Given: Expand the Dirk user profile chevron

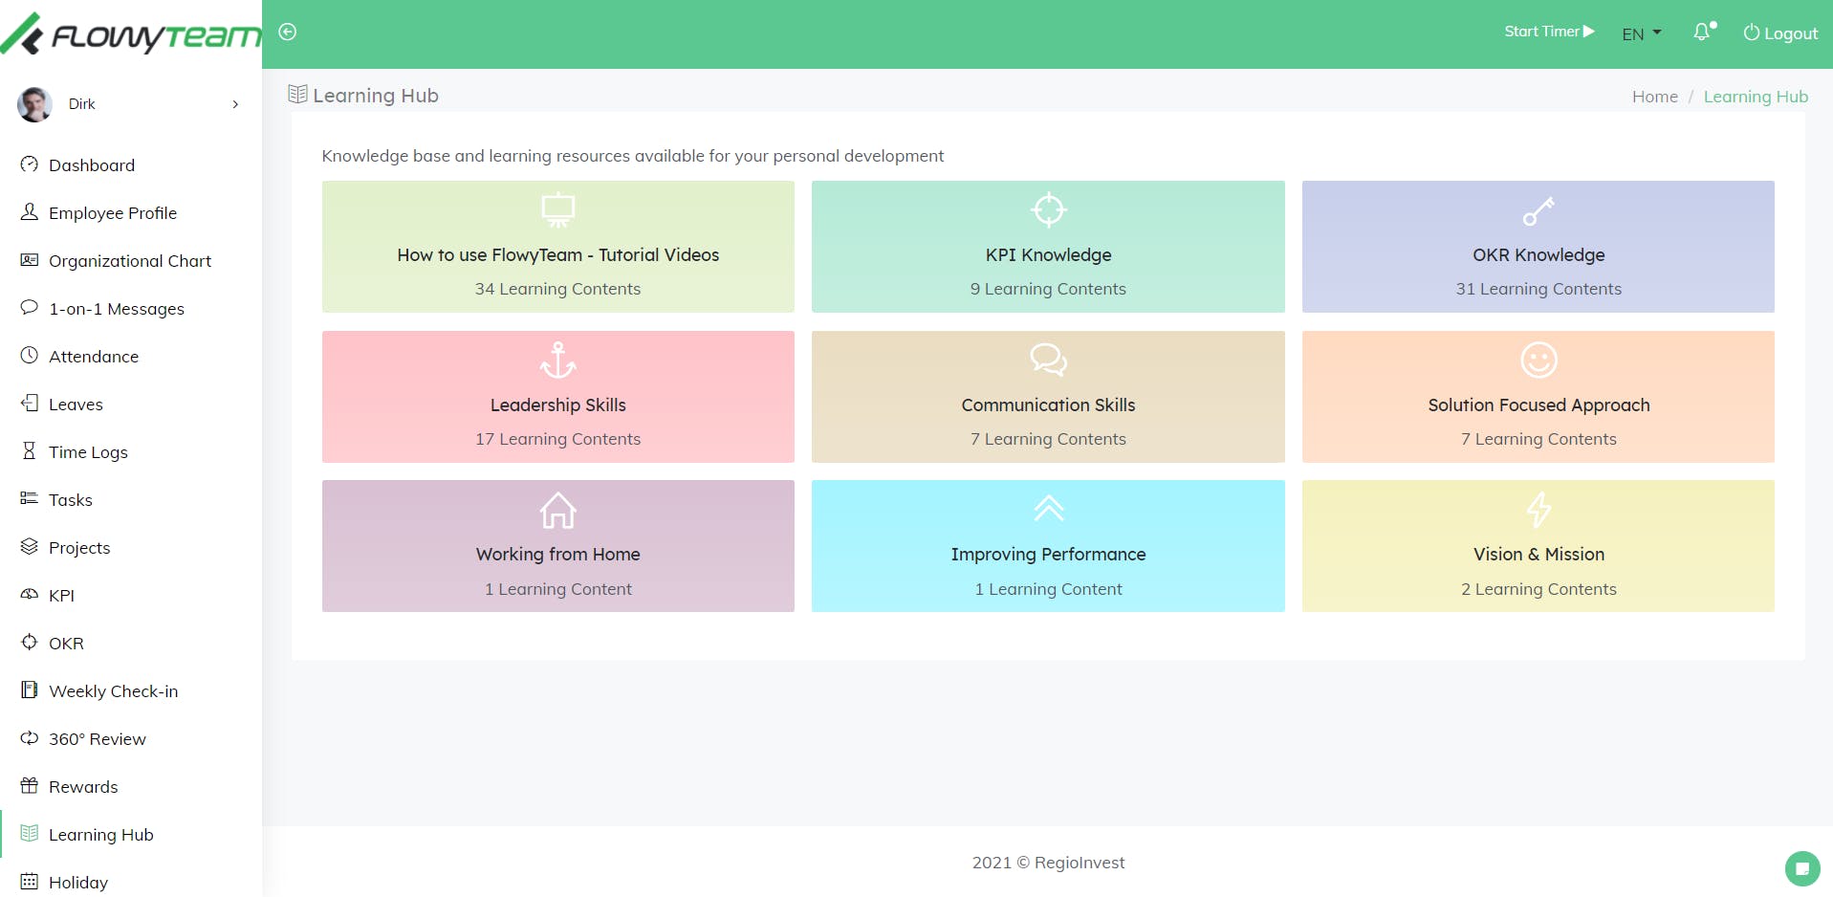Looking at the screenshot, I should point(235,104).
